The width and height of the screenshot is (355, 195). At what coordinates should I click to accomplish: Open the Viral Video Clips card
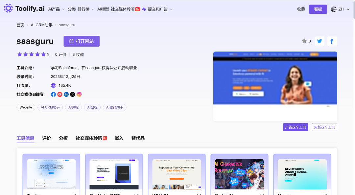pos(177,174)
